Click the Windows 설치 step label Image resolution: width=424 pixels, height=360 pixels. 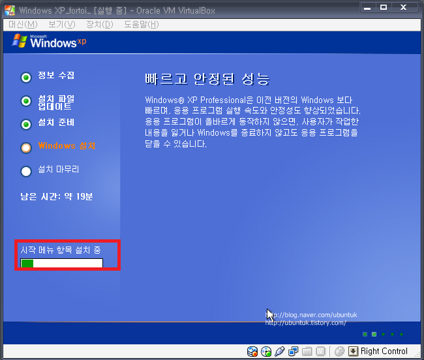67,146
